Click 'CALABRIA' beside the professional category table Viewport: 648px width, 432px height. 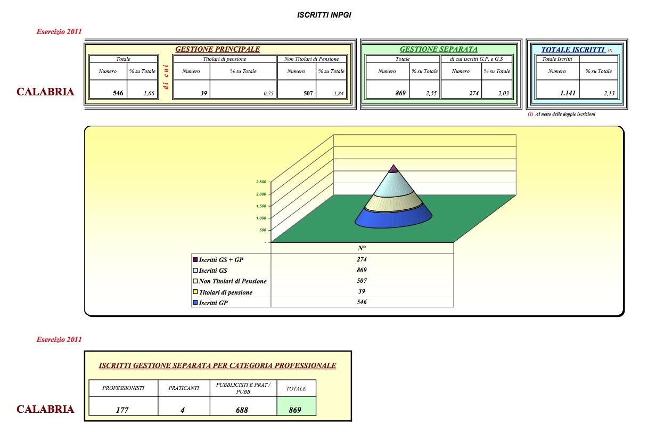click(x=45, y=409)
